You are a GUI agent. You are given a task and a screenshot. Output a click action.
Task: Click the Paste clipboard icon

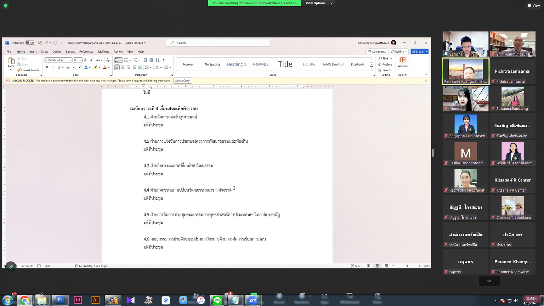[x=11, y=61]
